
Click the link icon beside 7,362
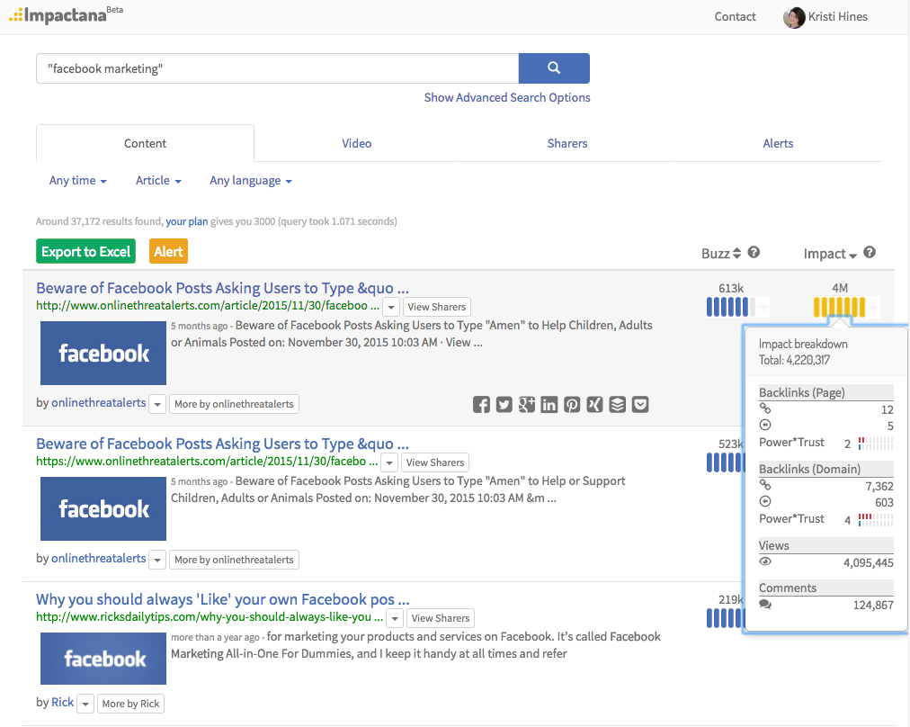tap(765, 485)
